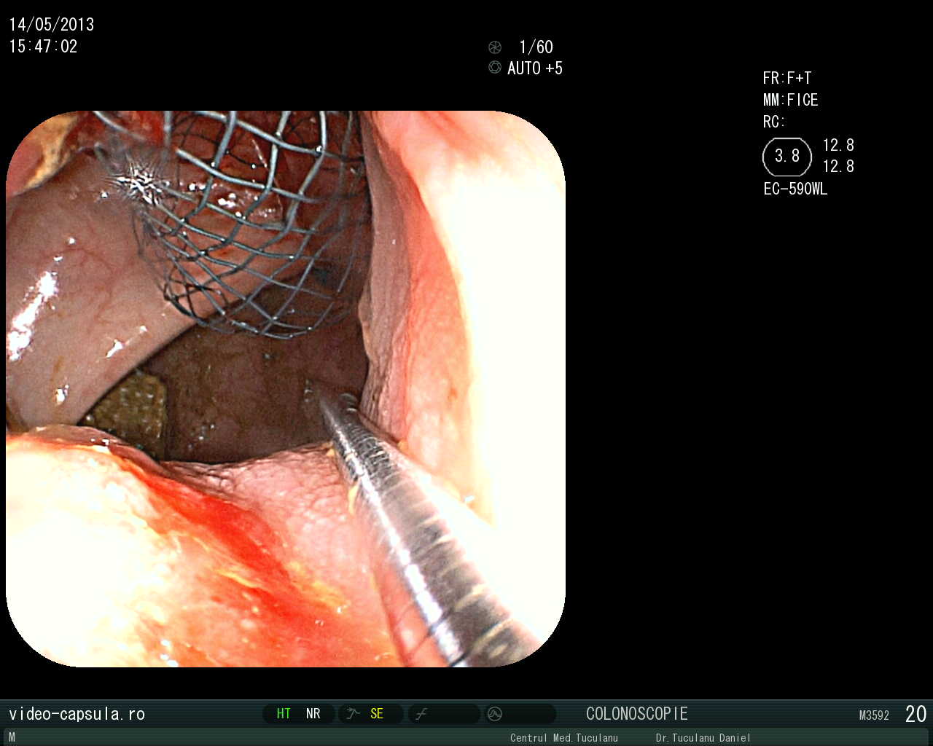Click the 3.8 channel diameter octagon
Viewport: 933px width, 746px height.
pos(787,157)
